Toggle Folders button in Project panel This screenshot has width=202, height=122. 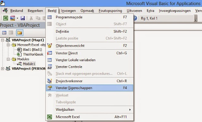[20, 33]
